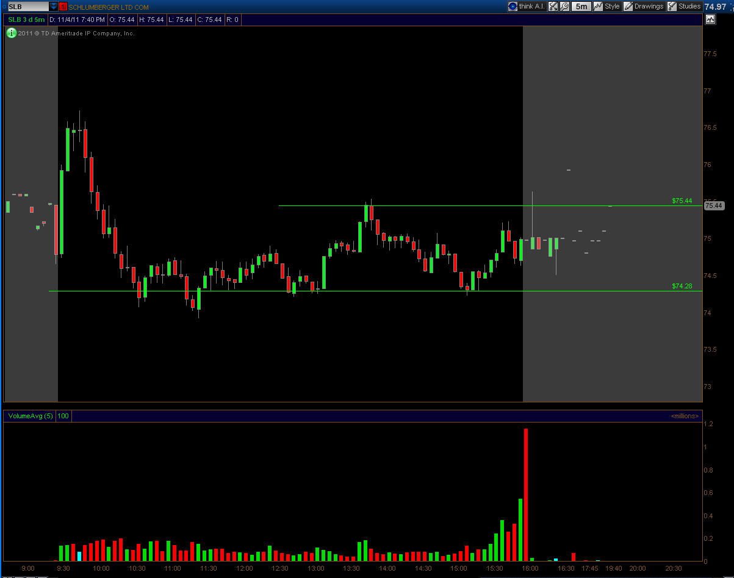Open the Drawings menu

tap(644, 6)
